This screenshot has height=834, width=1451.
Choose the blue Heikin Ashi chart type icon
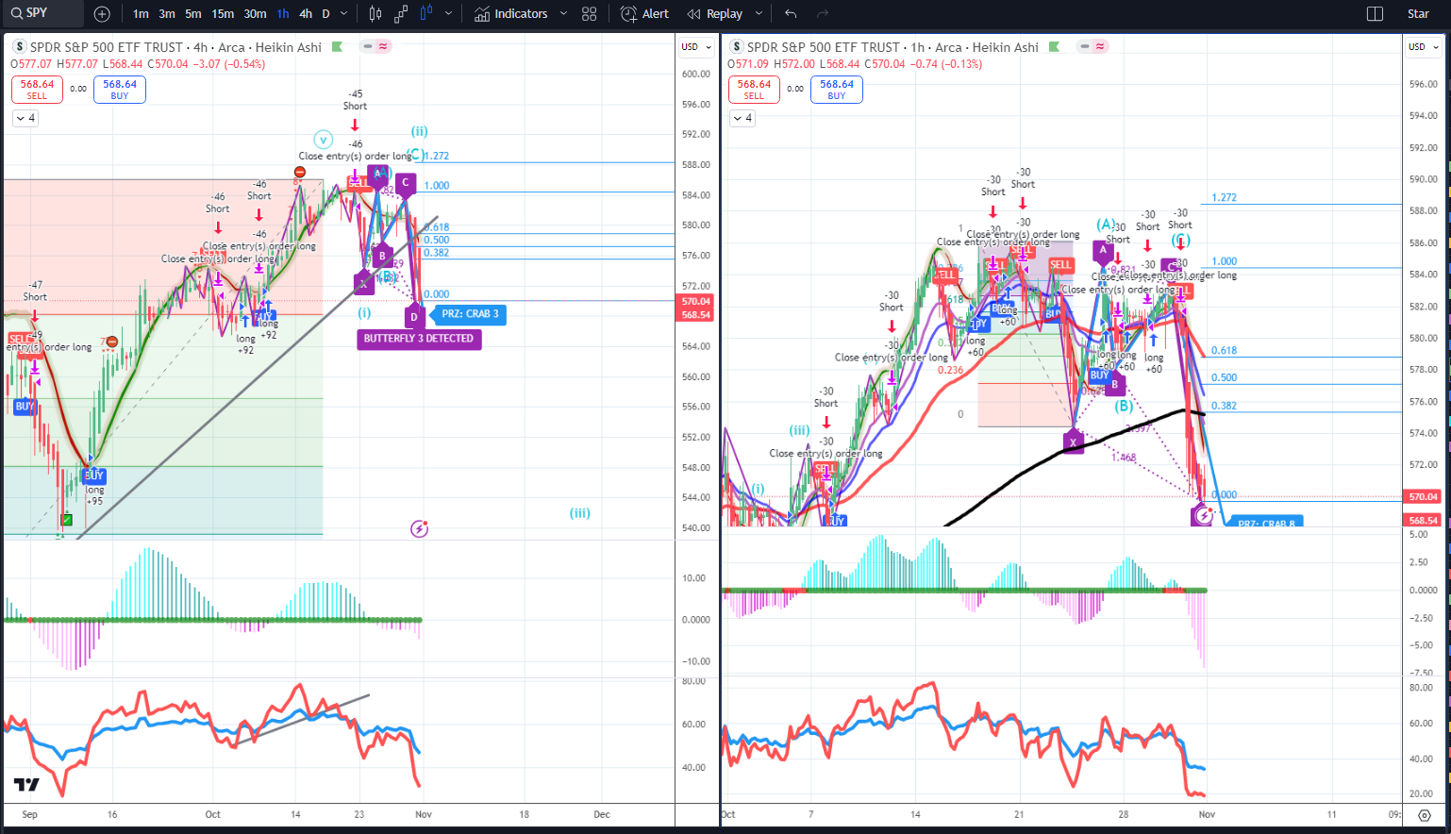pyautogui.click(x=426, y=14)
